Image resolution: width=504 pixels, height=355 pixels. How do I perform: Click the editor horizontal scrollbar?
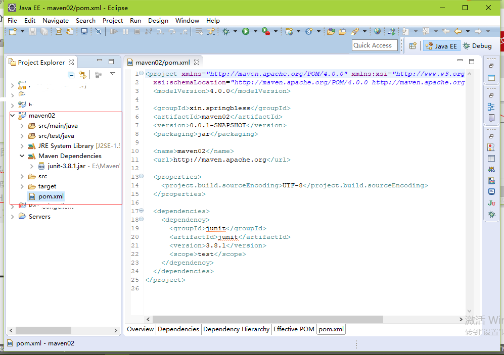coord(268,319)
